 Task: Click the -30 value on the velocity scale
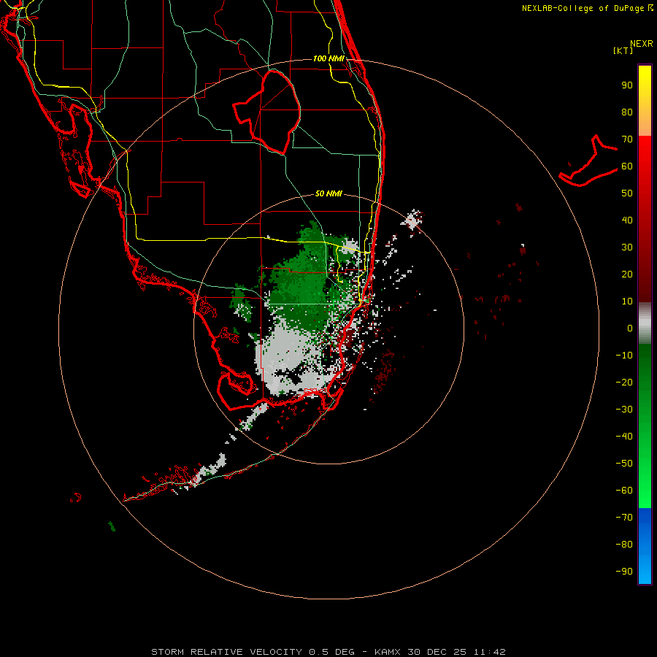tap(624, 410)
